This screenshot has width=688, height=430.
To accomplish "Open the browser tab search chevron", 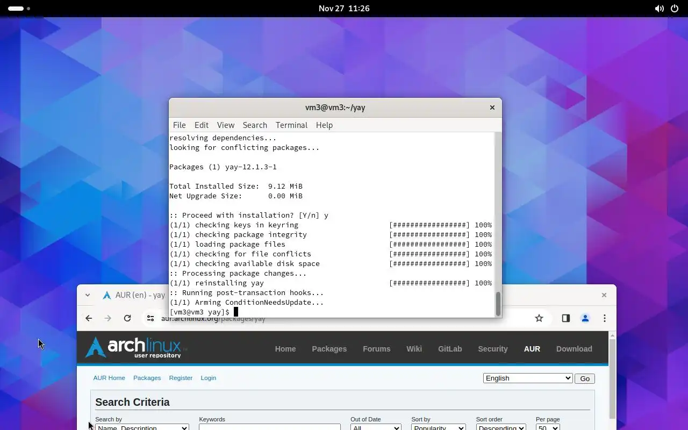I will pyautogui.click(x=87, y=295).
